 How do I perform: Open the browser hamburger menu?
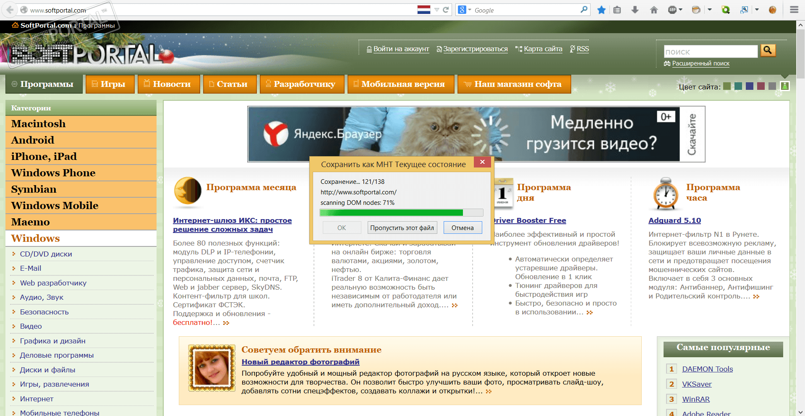tap(794, 10)
